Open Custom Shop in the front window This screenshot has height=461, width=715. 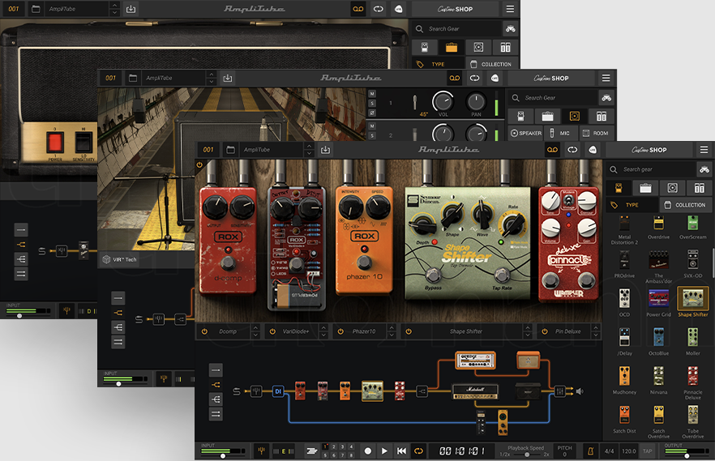[x=649, y=150]
